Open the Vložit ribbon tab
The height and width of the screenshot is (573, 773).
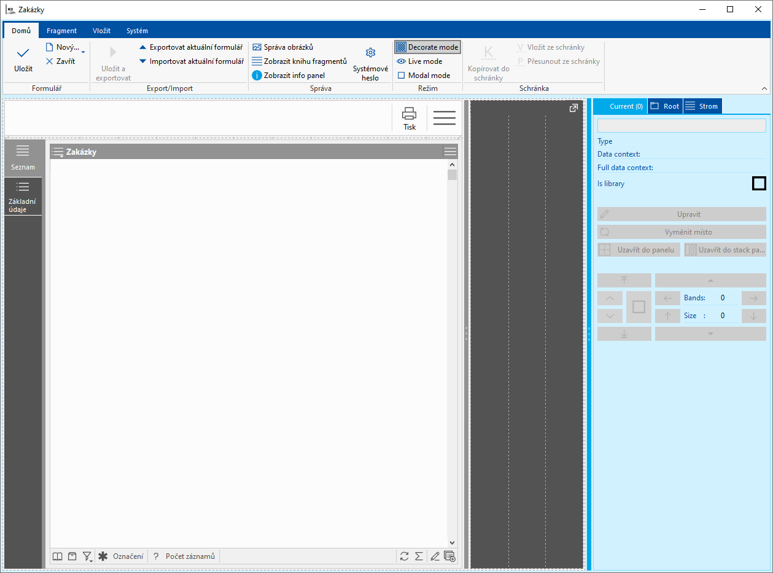coord(102,31)
